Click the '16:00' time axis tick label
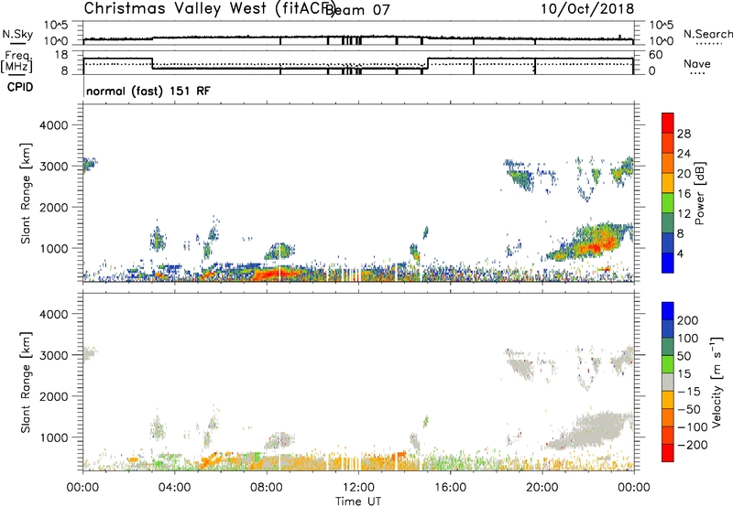This screenshot has width=733, height=507. pyautogui.click(x=450, y=488)
